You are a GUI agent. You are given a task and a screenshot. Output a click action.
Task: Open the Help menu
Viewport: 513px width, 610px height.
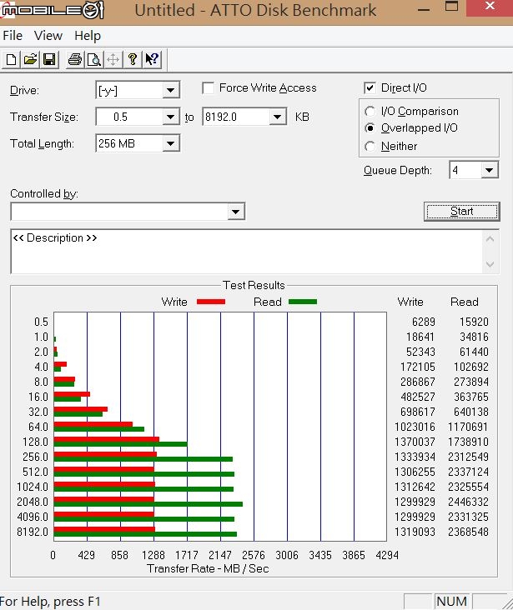click(88, 36)
